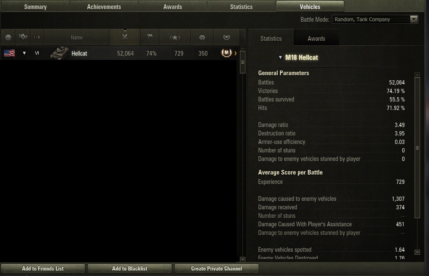Viewport: 429px width, 276px height.
Task: Click the Armor-use efficiency label
Action: [281, 142]
